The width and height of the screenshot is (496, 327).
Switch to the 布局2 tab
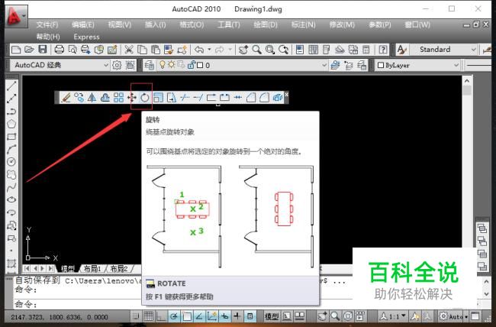pos(118,269)
